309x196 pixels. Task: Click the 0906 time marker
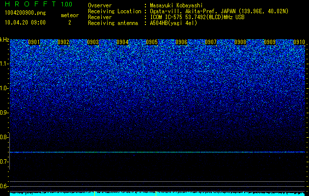point(181,42)
